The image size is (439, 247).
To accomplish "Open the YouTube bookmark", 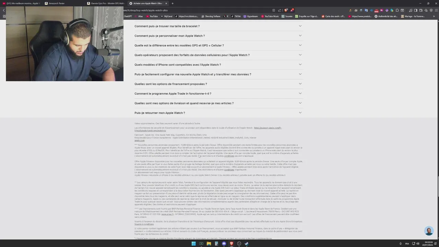I will click(152, 16).
